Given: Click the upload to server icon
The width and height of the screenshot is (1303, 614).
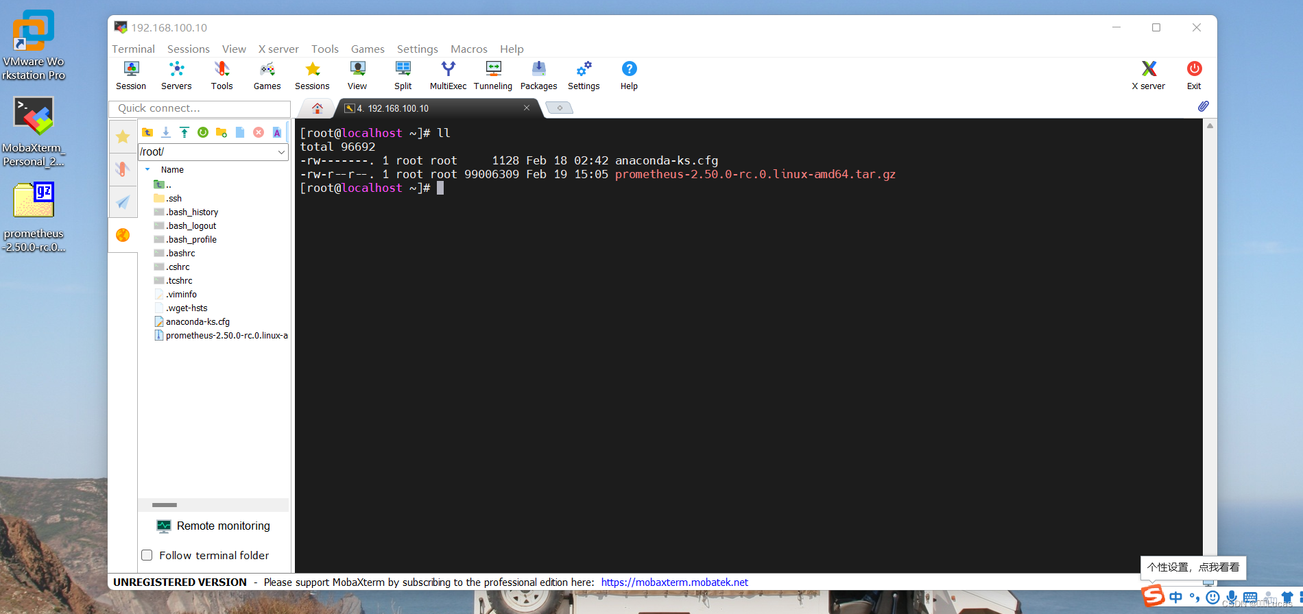Looking at the screenshot, I should [184, 132].
